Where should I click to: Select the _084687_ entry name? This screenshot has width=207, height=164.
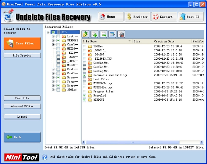[100, 54]
